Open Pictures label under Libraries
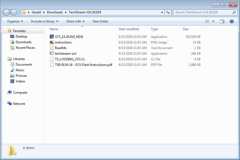The image size is (240, 160). [x=21, y=76]
